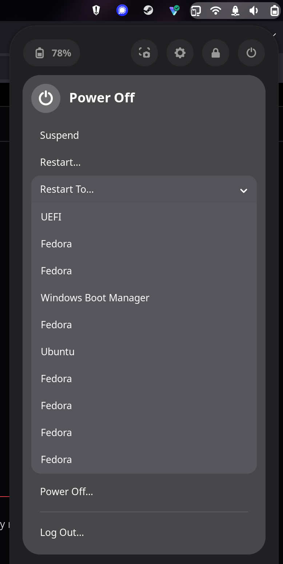Click the Power Off circular icon
Image resolution: width=283 pixels, height=564 pixels.
pos(46,98)
